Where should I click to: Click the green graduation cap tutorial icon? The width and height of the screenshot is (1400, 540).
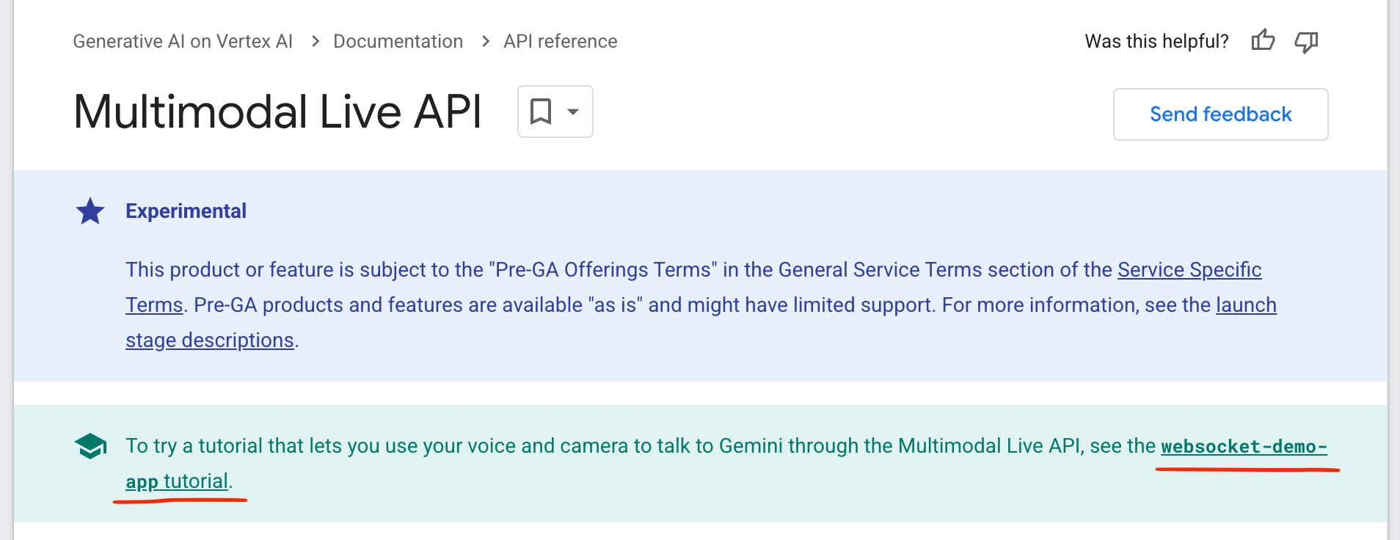click(x=90, y=445)
